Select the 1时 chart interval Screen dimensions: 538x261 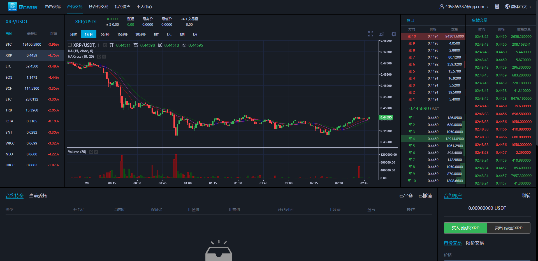156,34
